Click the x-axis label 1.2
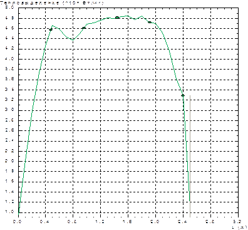 click(100, 222)
